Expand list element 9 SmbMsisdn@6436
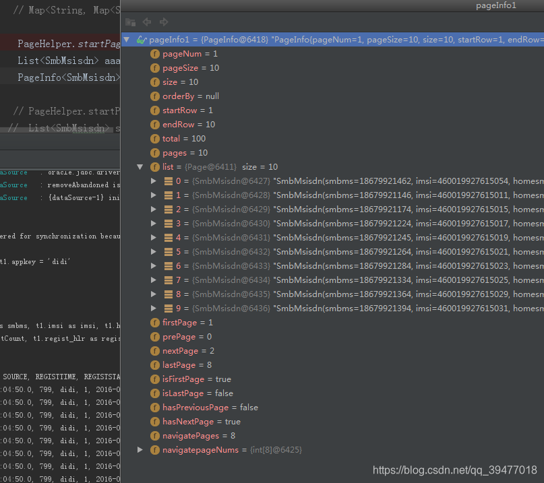The height and width of the screenshot is (483, 544). tap(153, 309)
